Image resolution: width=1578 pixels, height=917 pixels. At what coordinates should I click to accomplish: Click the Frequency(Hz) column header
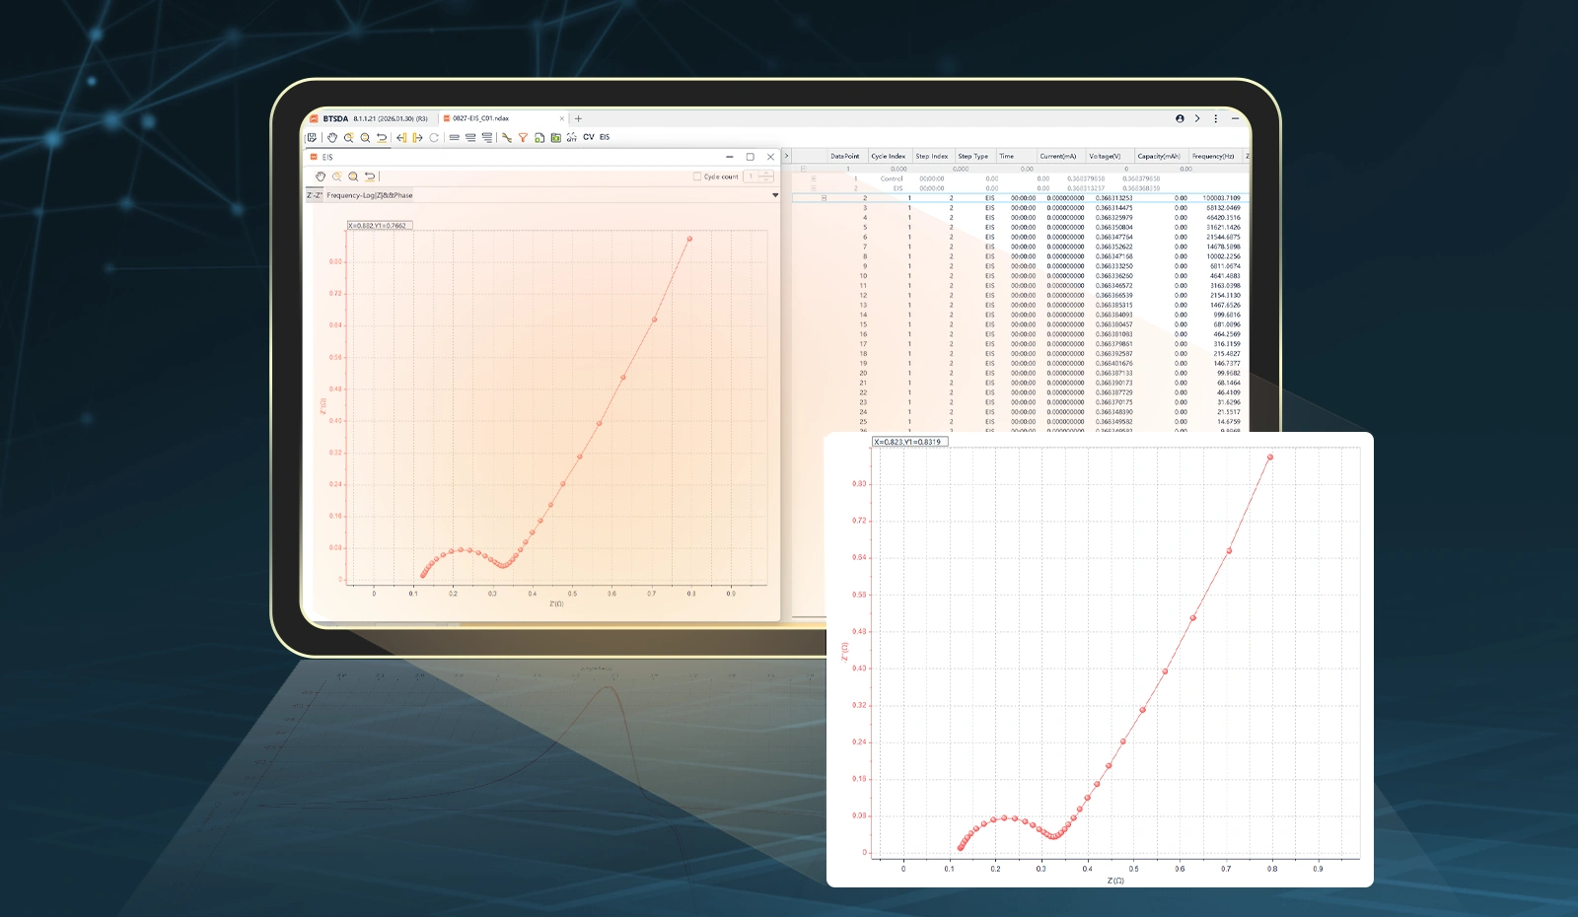click(x=1212, y=156)
